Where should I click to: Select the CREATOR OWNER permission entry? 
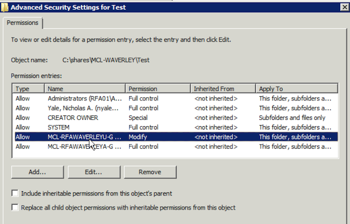click(x=176, y=118)
